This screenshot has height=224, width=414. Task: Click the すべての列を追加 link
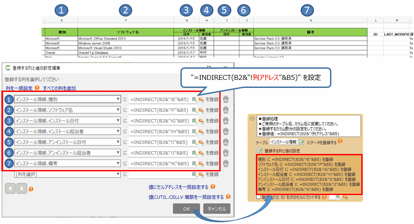[x=59, y=88]
